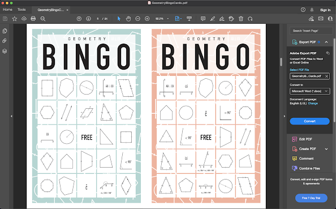336x209 pixels.
Task: Bookmark file with the star icon
Action: pos(14,19)
